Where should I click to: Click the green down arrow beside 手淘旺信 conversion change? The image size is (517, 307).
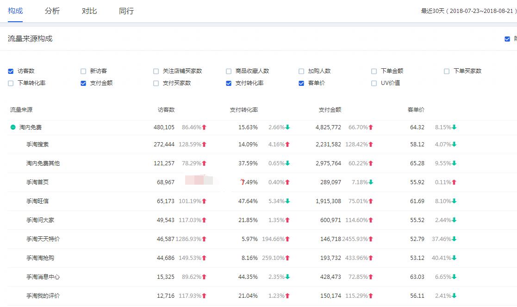(x=287, y=201)
